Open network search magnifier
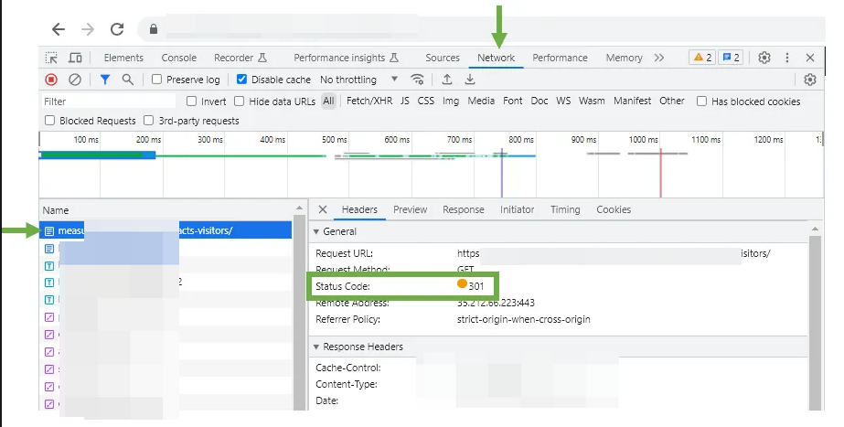 pos(128,80)
